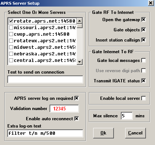Enable Gate local messages checkbox
The height and width of the screenshot is (145, 155).
click(144, 60)
